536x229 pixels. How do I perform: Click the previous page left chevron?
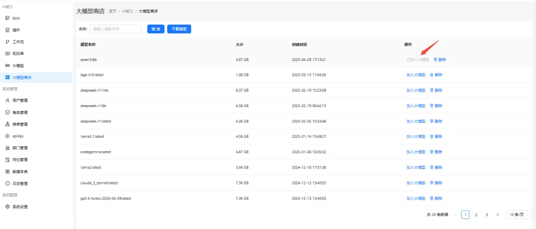click(x=454, y=215)
